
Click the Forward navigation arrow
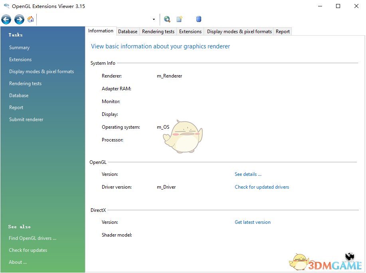pos(19,19)
